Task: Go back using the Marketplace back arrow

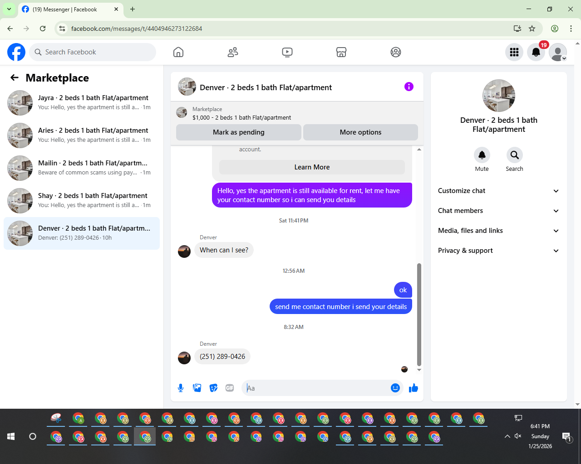Action: [x=15, y=77]
